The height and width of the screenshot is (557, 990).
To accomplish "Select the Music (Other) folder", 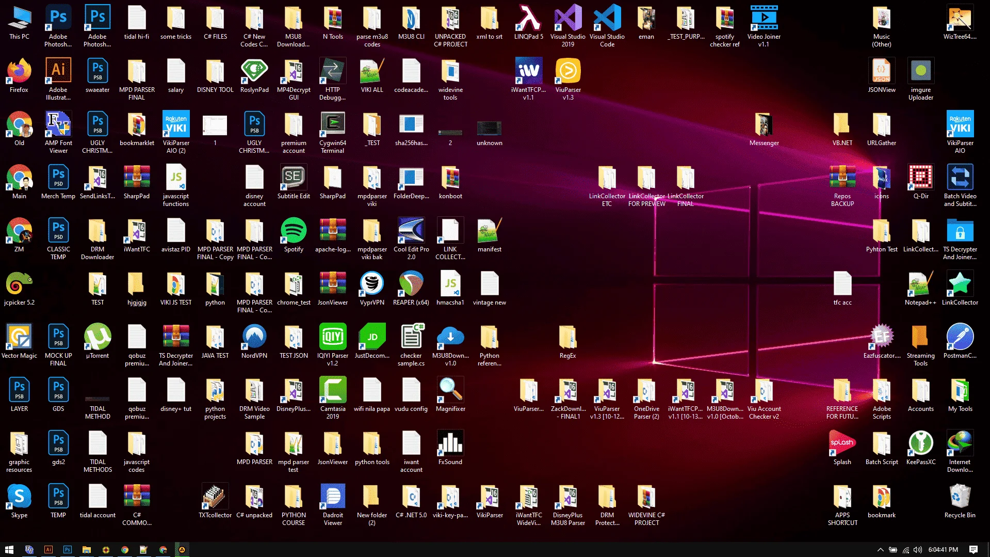I will point(882,26).
